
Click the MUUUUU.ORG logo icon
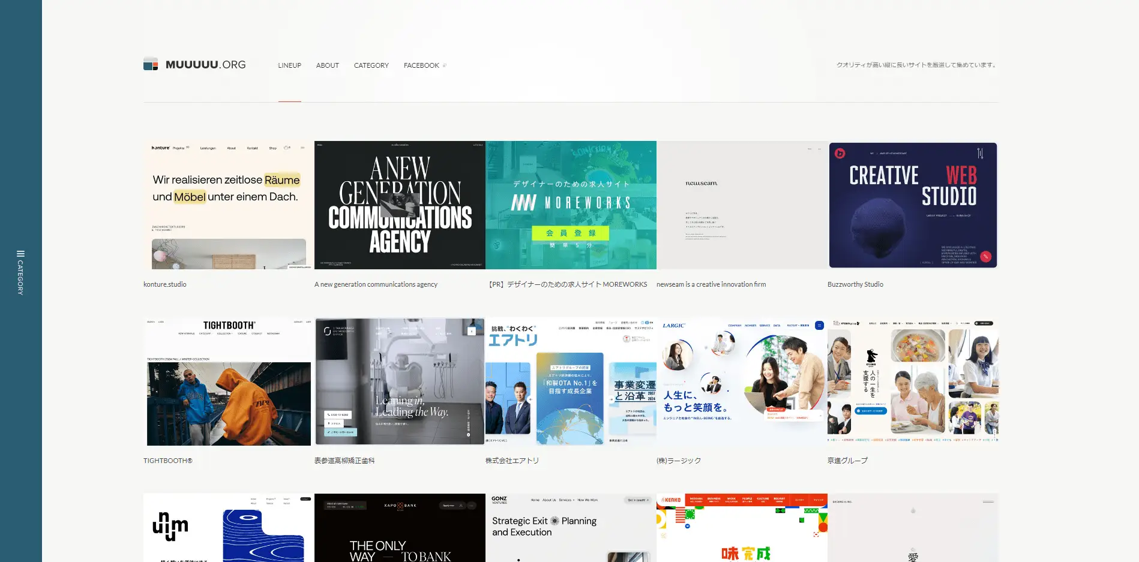pos(151,64)
